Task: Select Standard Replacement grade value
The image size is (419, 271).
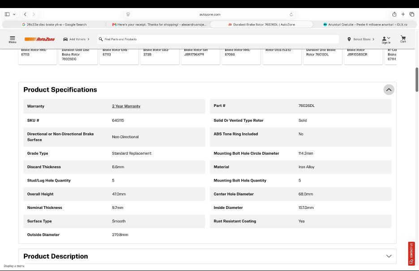Action: tap(132, 153)
